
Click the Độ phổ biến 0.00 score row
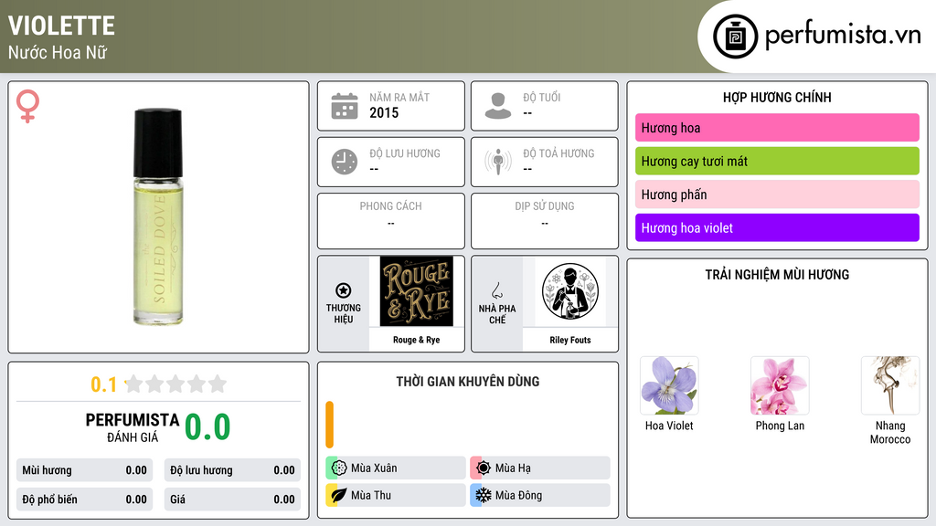click(84, 500)
